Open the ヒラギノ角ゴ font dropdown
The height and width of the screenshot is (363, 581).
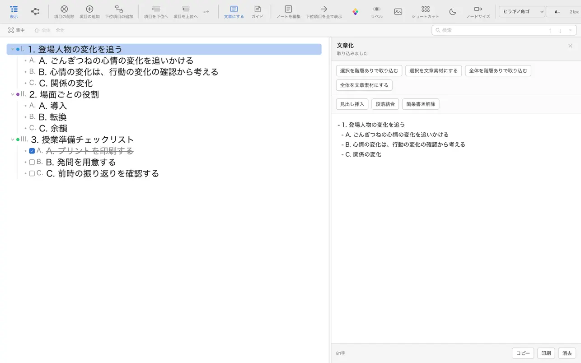[522, 12]
